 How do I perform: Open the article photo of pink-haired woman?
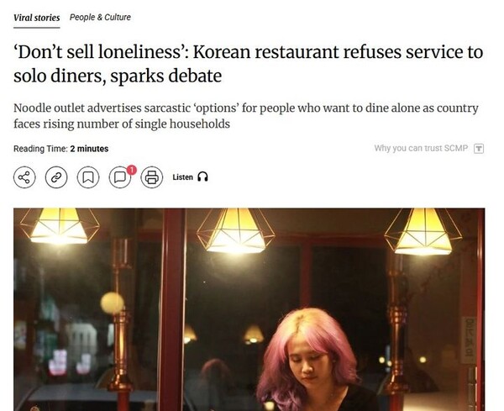249,309
